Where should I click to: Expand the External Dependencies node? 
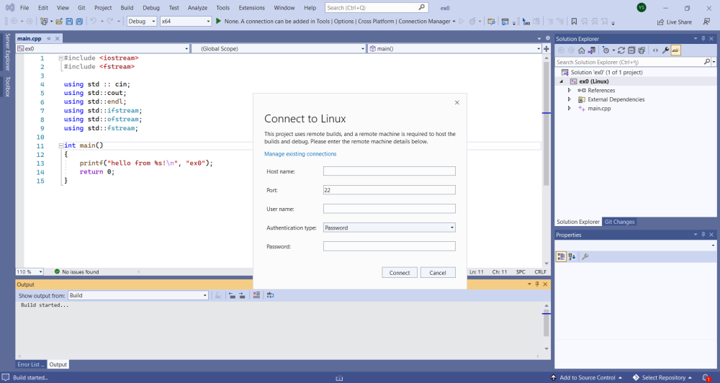click(570, 99)
